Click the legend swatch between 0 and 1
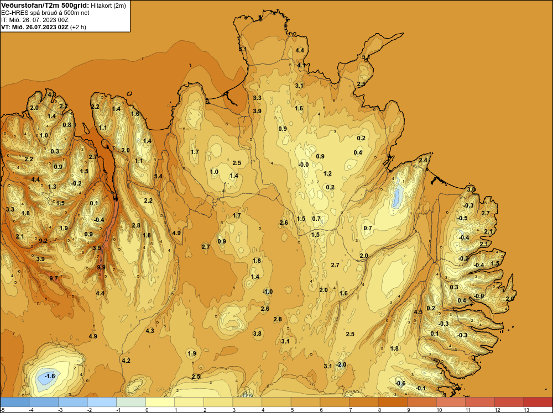The image size is (553, 413). click(x=160, y=402)
